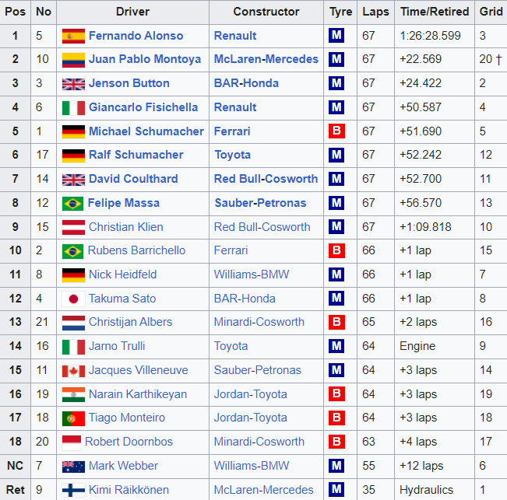The image size is (507, 500).
Task: Click the Italian flag beside Jarno Trulli
Action: pyautogui.click(x=73, y=347)
